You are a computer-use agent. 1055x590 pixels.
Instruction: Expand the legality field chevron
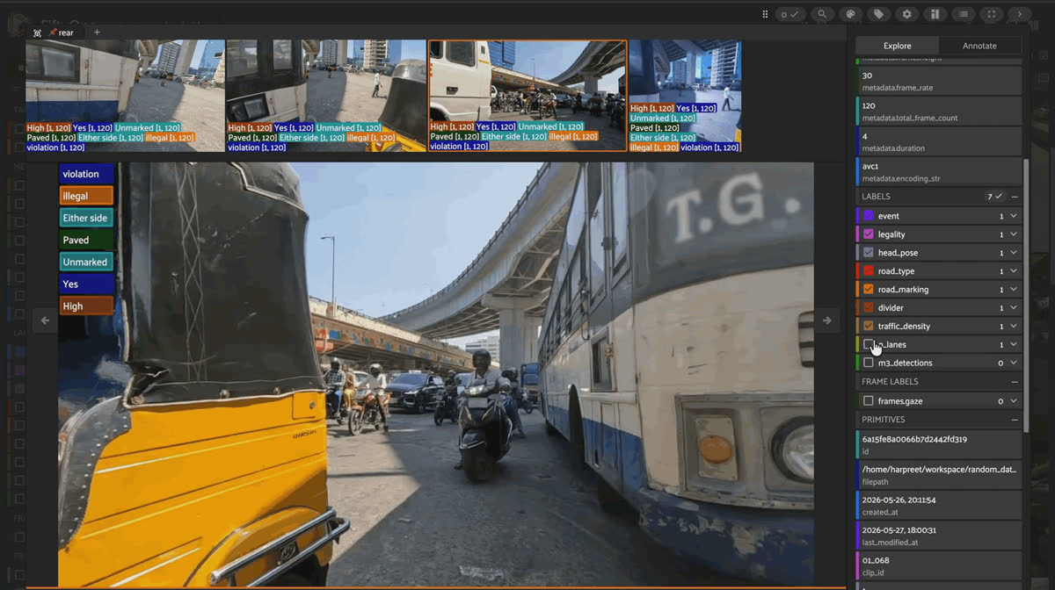[x=1014, y=234]
